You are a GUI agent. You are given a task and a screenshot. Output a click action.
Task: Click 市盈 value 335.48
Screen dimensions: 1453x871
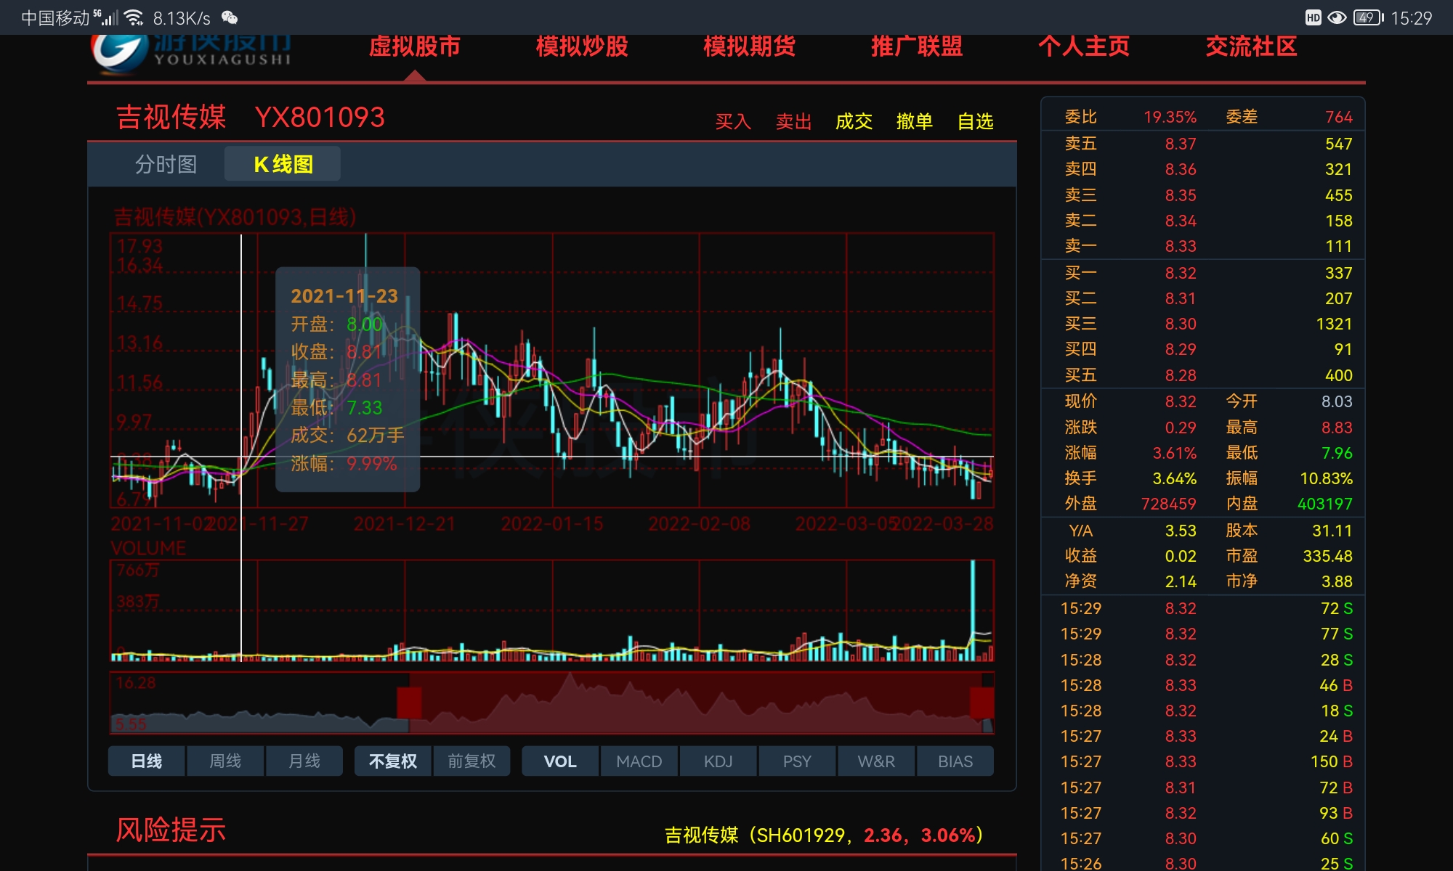(x=1327, y=556)
